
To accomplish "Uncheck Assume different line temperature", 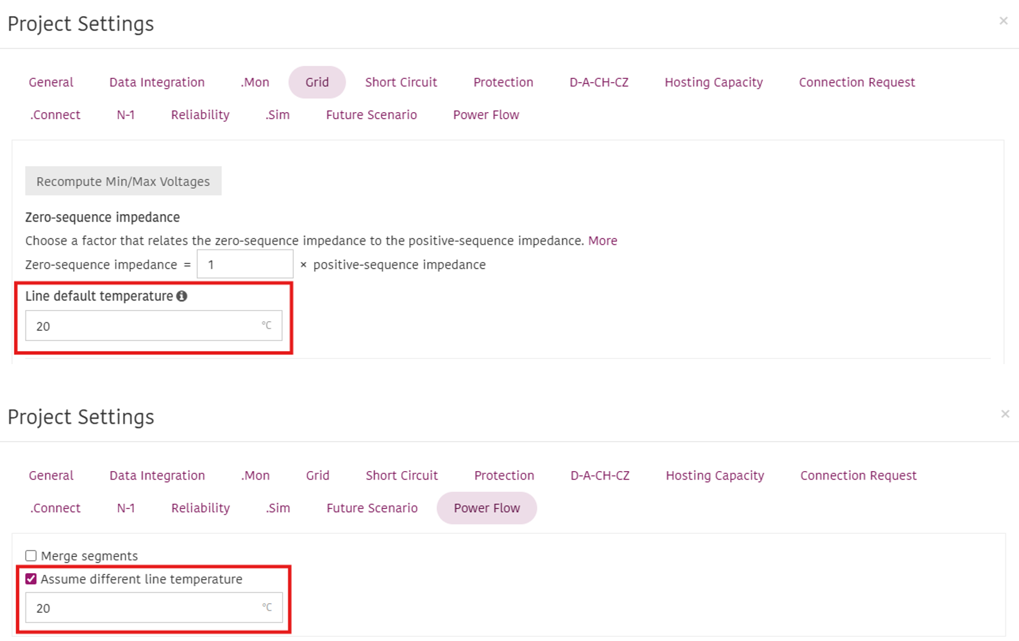I will pos(31,579).
